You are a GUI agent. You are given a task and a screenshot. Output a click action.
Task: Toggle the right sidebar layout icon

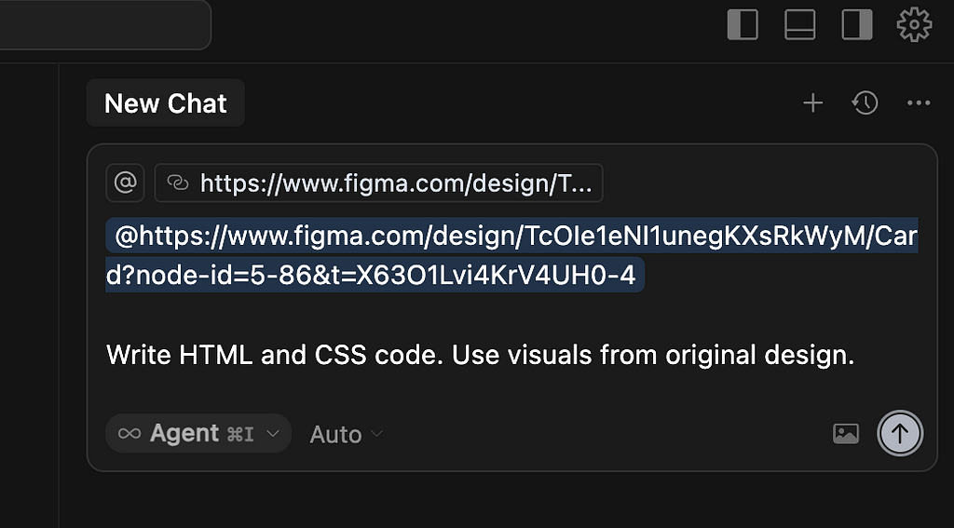pyautogui.click(x=857, y=25)
